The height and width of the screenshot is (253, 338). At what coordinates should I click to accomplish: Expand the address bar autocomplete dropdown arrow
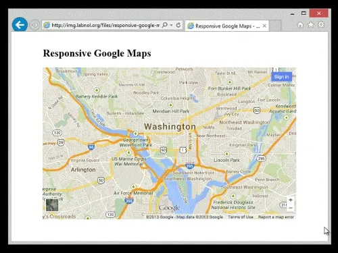172,25
